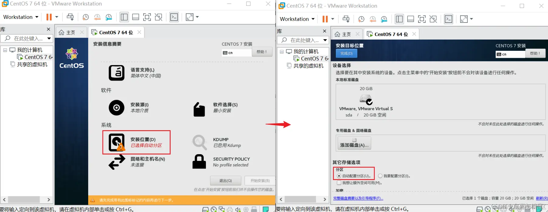Viewport: 548px width, 212px height.
Task: Open library search dropdown in left window
Action: click(x=49, y=38)
